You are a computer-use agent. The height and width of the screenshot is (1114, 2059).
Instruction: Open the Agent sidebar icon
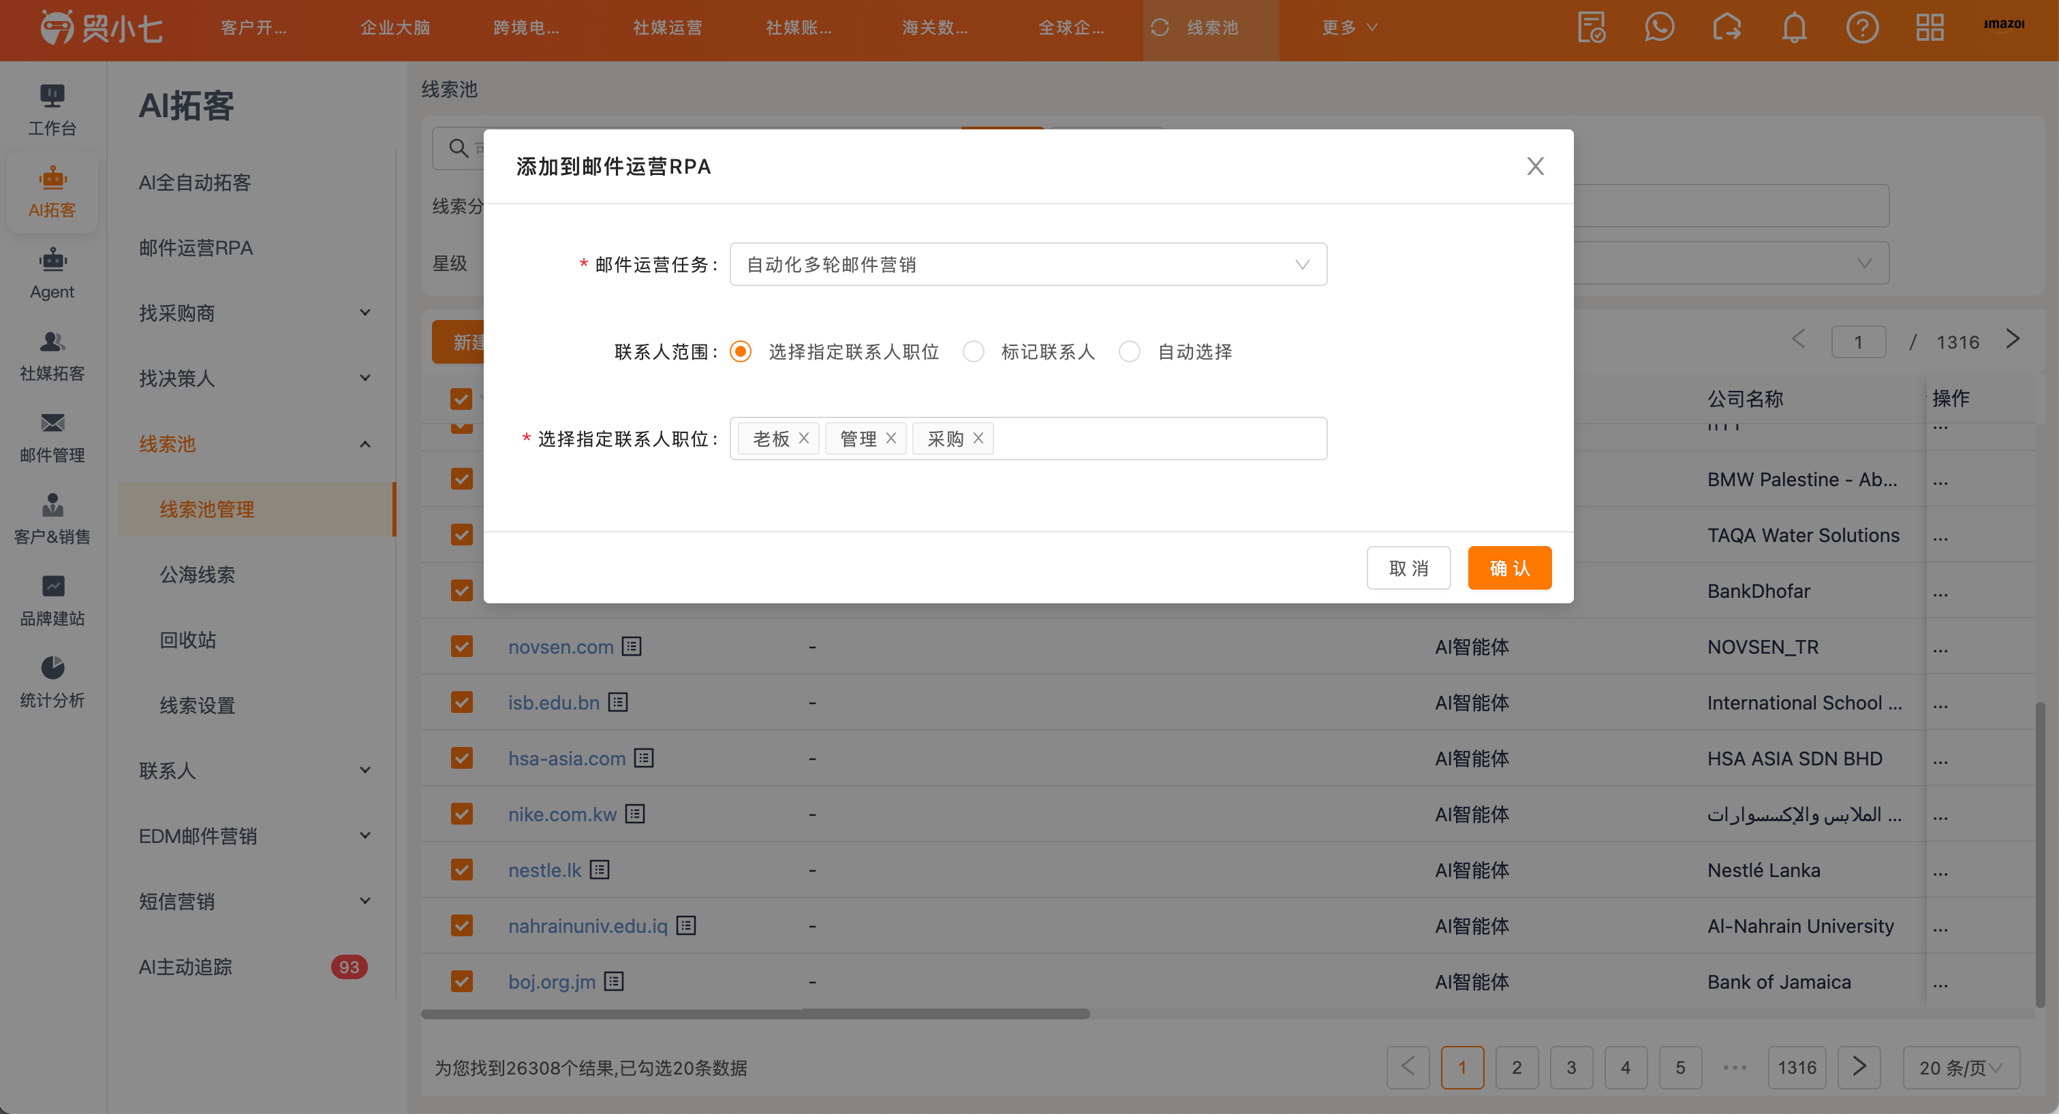point(52,273)
